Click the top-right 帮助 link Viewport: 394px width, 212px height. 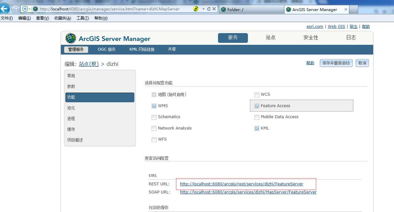(366, 27)
